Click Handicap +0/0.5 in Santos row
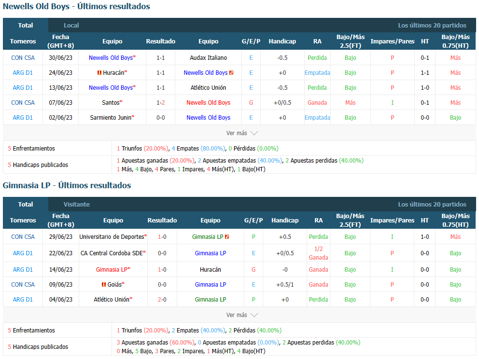 282,103
